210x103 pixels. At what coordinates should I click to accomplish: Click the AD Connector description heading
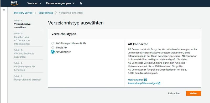(138, 44)
